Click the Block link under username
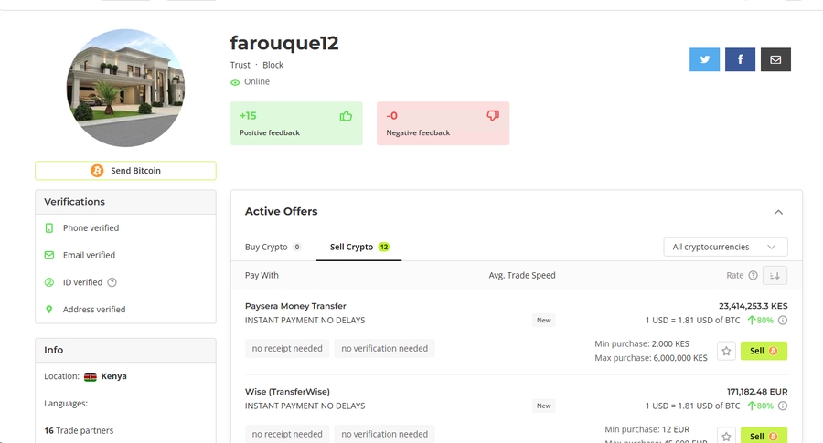Viewport: 823px width, 443px height. 273,65
